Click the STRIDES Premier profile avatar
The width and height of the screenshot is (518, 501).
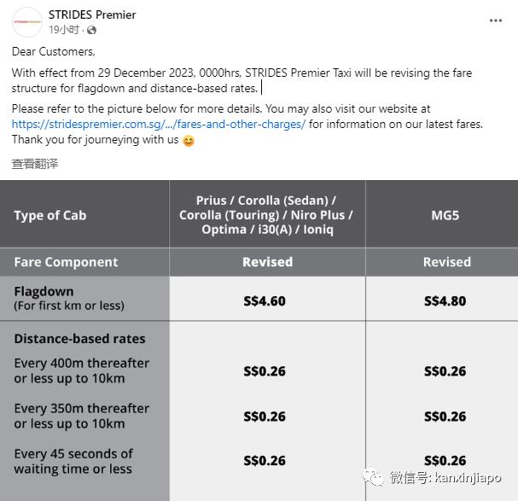point(27,21)
